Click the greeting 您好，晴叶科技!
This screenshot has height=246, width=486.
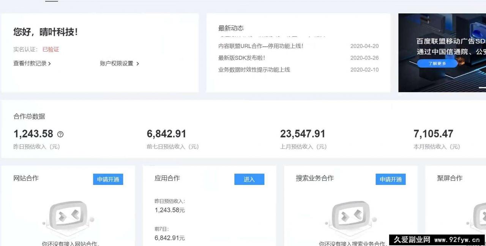point(46,32)
